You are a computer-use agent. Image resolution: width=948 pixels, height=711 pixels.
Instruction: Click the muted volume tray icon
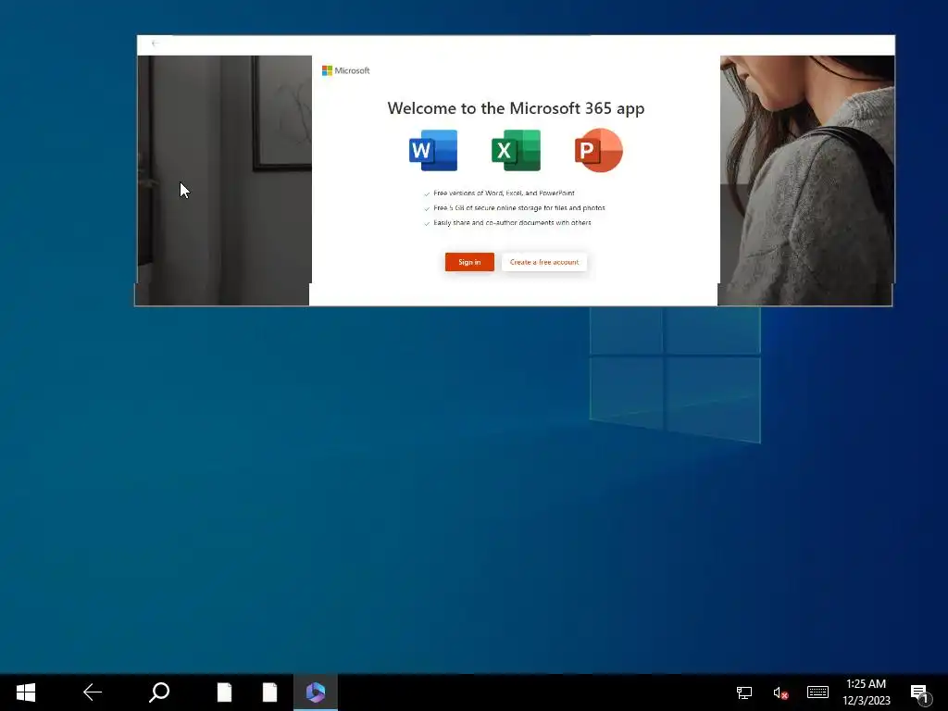tap(780, 692)
